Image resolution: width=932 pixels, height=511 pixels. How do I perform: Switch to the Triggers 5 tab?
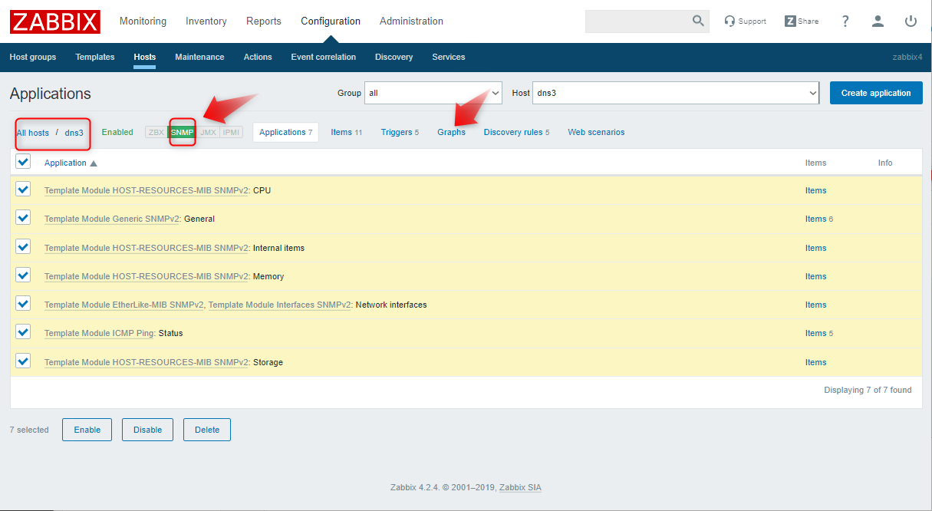click(x=400, y=132)
